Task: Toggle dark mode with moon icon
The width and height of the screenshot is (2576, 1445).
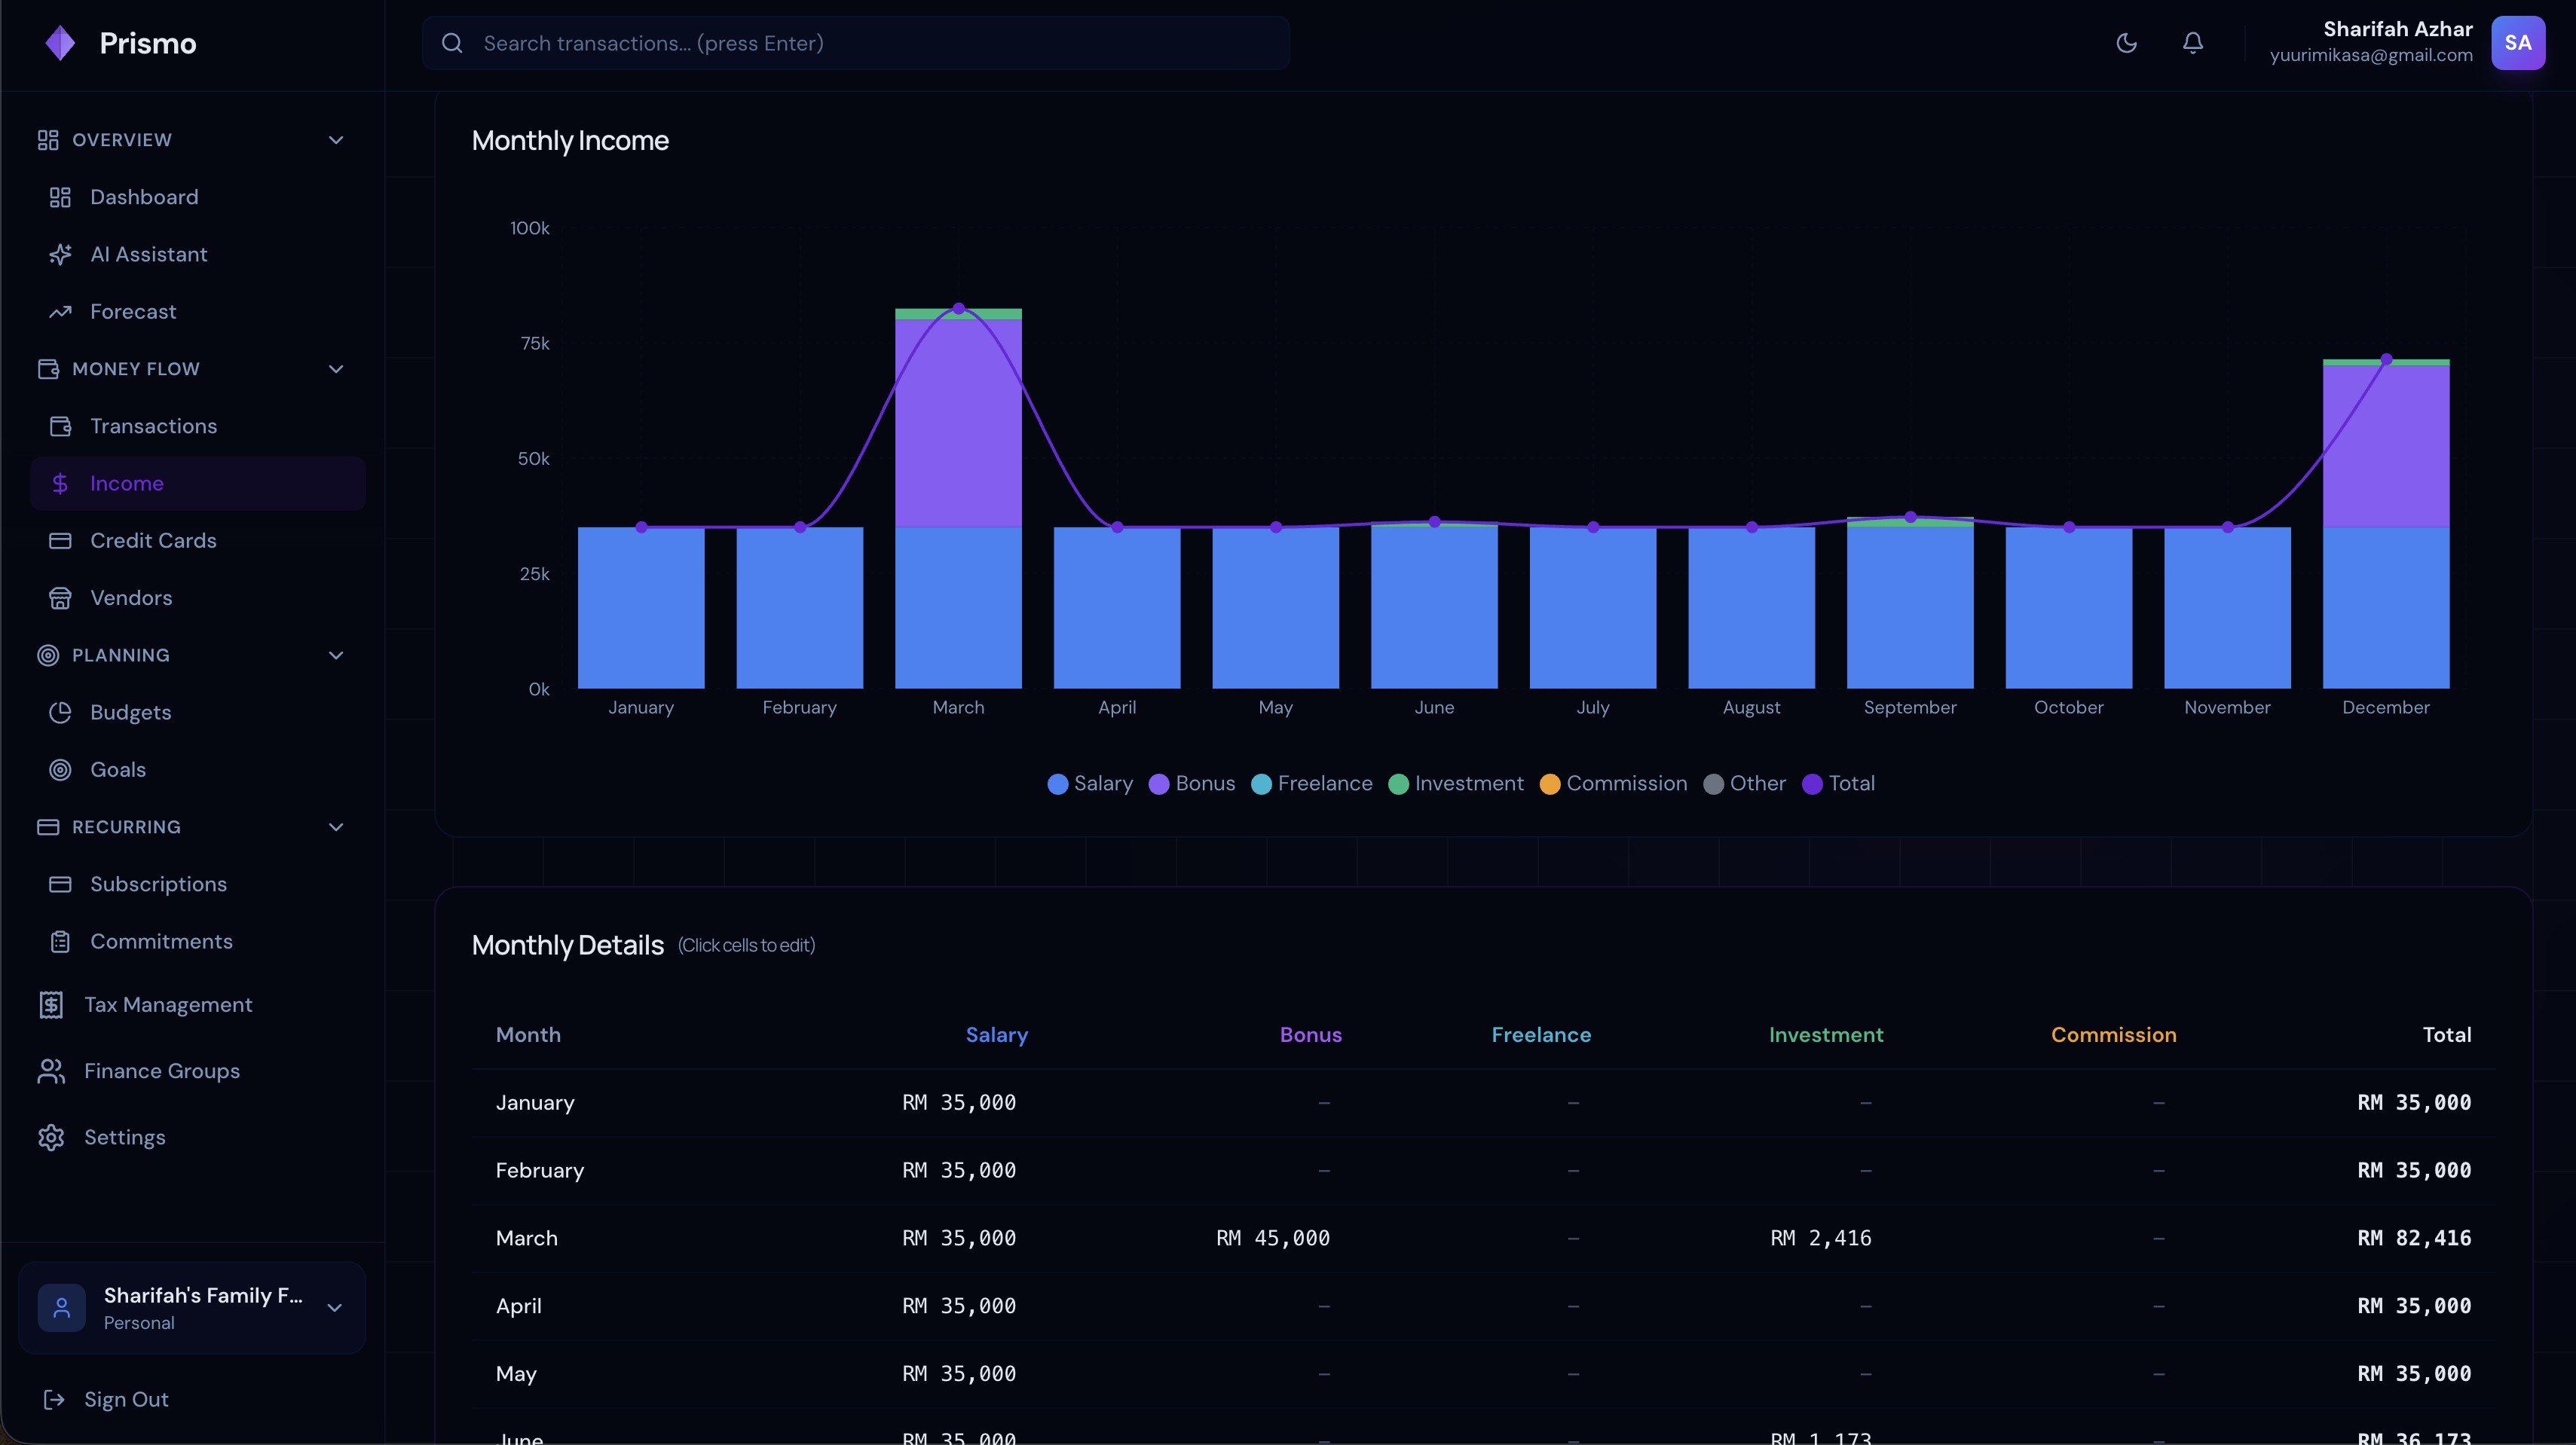Action: click(x=2126, y=43)
